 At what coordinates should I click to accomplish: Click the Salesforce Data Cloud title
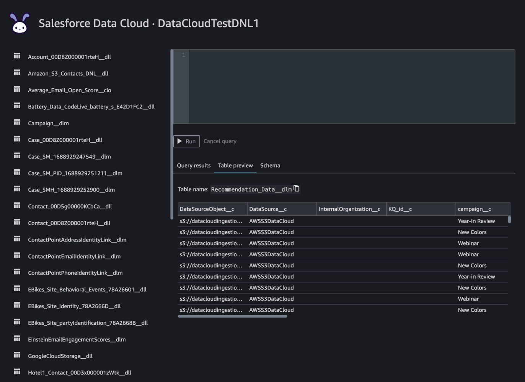pos(149,23)
